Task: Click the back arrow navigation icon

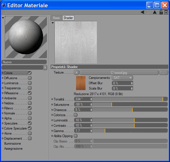Action: tap(143, 12)
